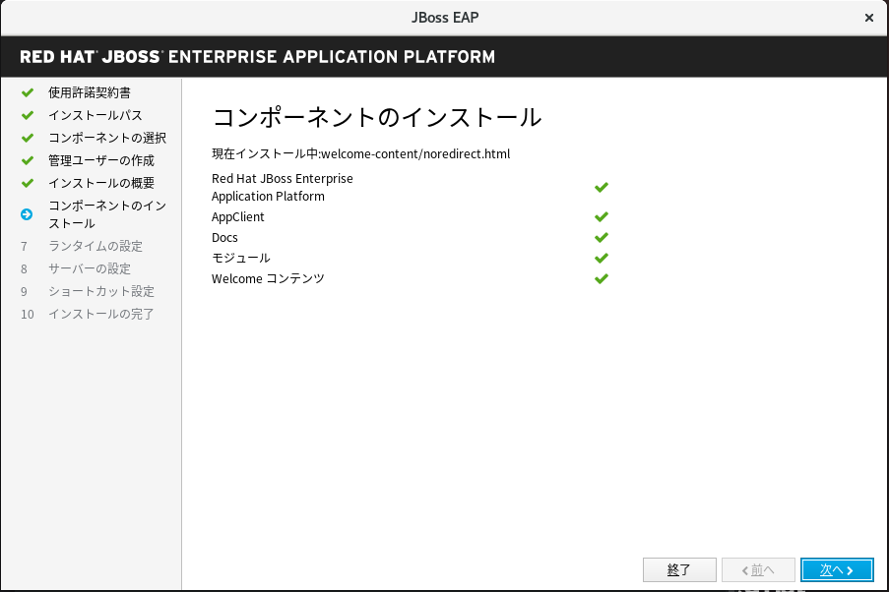Click the green checkmark beside インストールの概要
Screen dimensions: 889x592
[x=28, y=183]
